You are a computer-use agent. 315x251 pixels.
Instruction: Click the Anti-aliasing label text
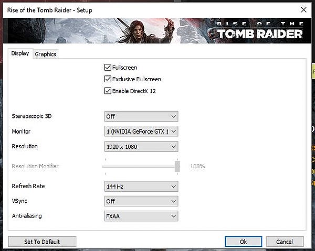[27, 216]
